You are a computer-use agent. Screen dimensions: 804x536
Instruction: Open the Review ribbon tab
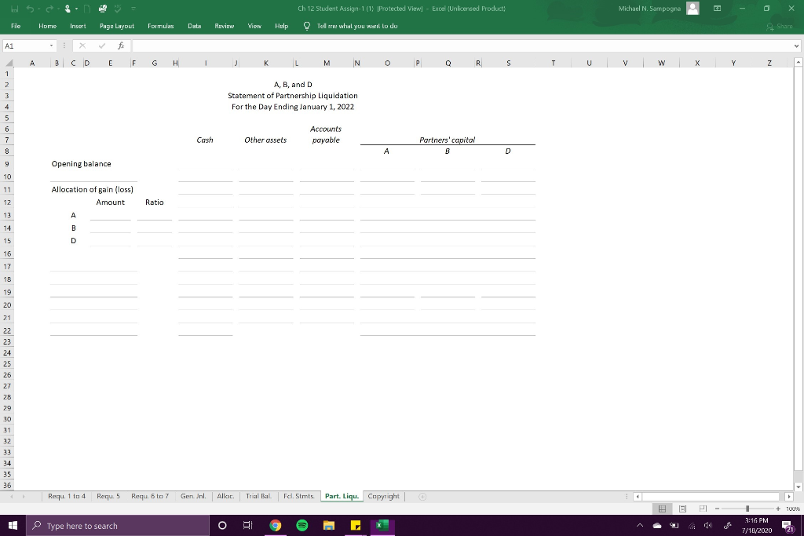224,26
